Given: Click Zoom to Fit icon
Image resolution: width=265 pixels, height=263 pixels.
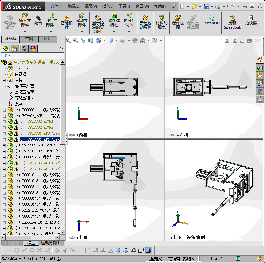Looking at the screenshot, I should [x=68, y=40].
